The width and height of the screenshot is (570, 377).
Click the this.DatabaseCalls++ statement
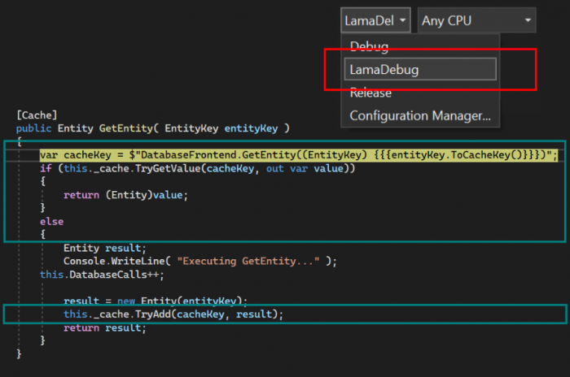(102, 275)
